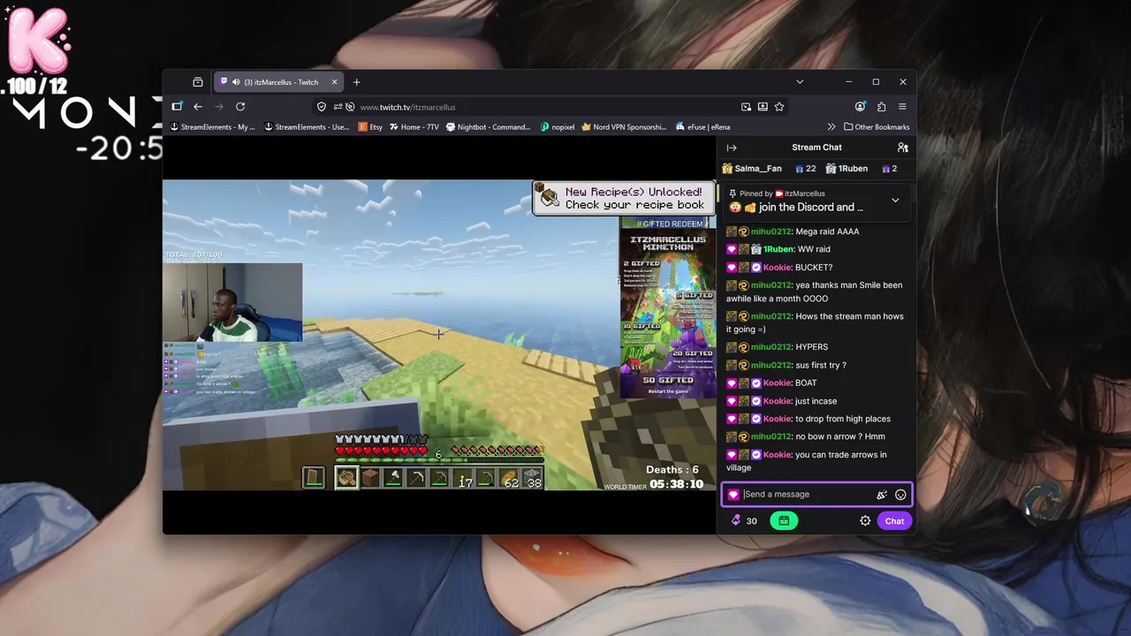Open the Home - 7TV bookmark
This screenshot has width=1131, height=636.
tap(414, 127)
